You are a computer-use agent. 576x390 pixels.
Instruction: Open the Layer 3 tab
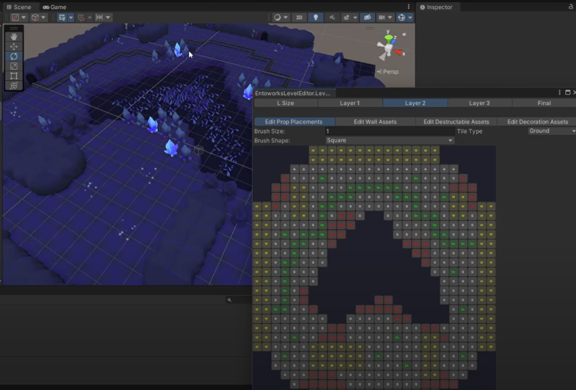[479, 103]
